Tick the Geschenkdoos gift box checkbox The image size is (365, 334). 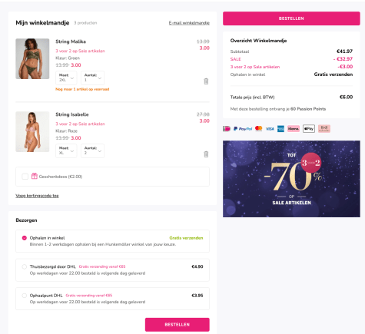[x=25, y=177]
